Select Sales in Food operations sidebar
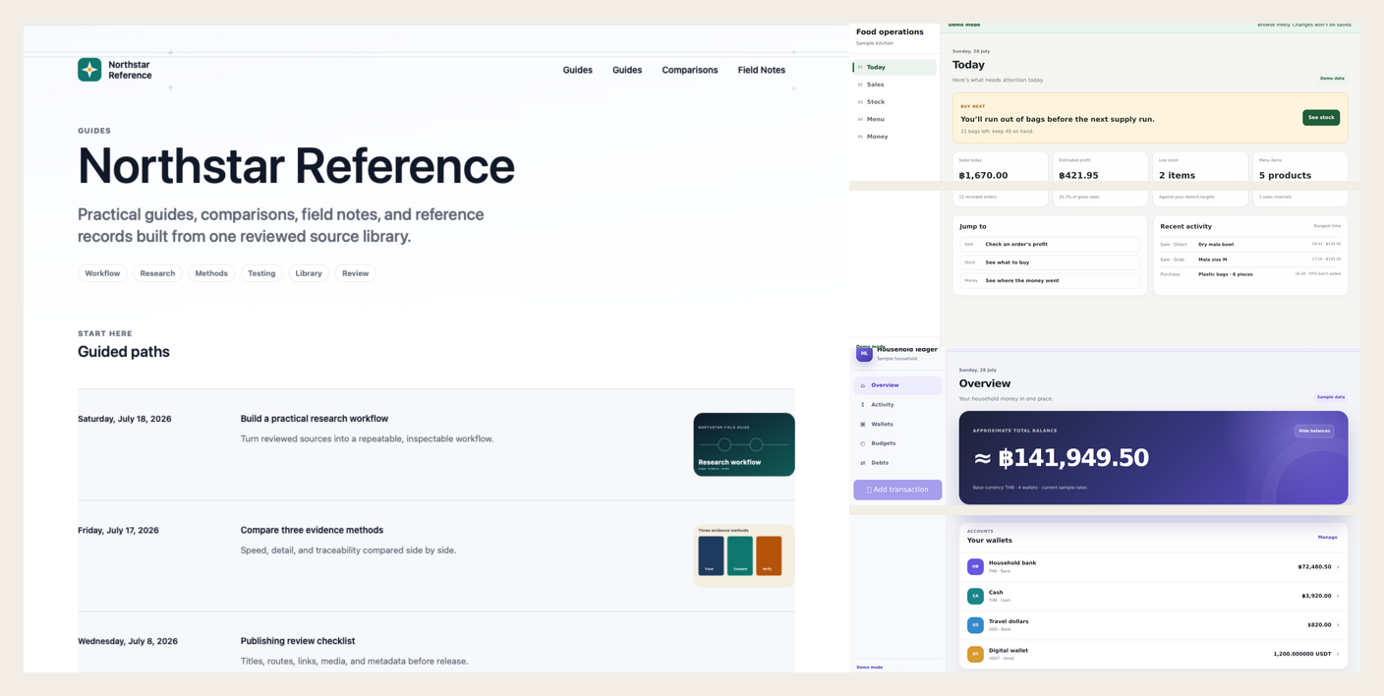Image resolution: width=1384 pixels, height=696 pixels. coord(894,85)
